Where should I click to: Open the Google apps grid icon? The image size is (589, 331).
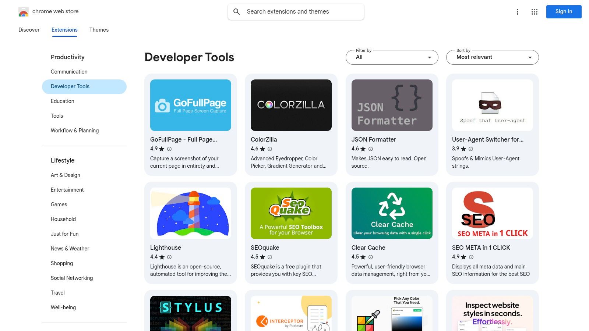[x=534, y=11]
